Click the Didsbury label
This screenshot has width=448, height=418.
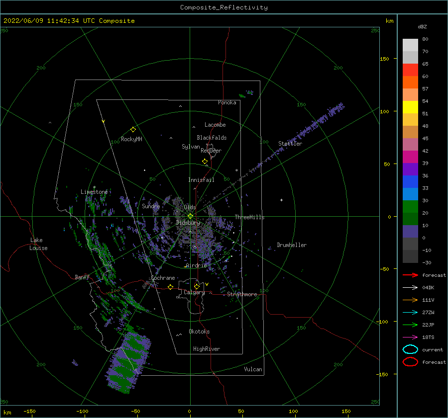coord(188,223)
